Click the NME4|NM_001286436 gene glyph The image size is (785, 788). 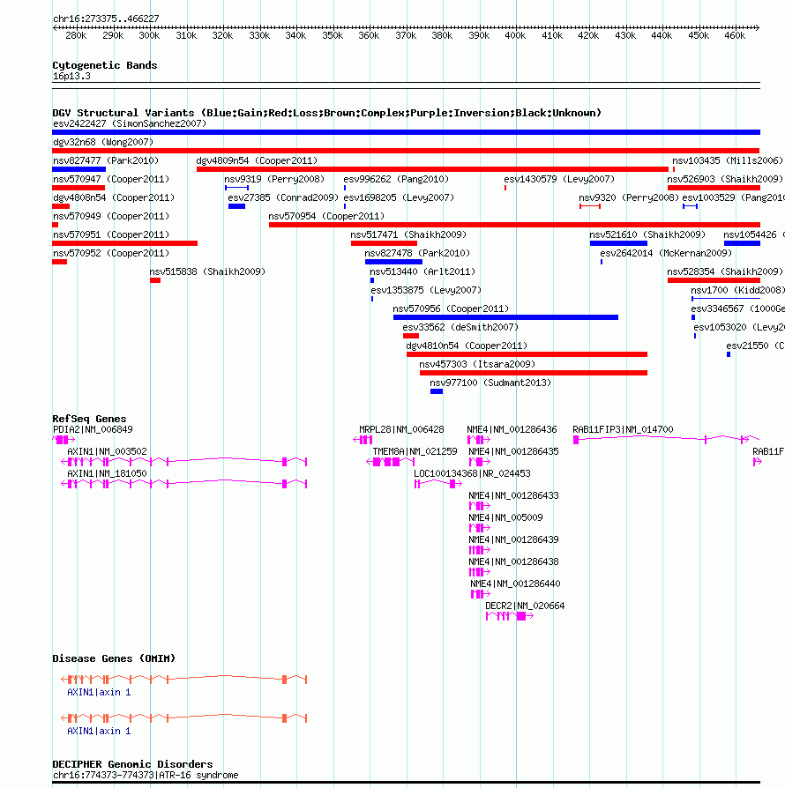click(479, 440)
